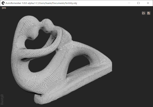The height and width of the screenshot is (107, 153).
Task: Click the open file folder icon
Action: (x=143, y=13)
